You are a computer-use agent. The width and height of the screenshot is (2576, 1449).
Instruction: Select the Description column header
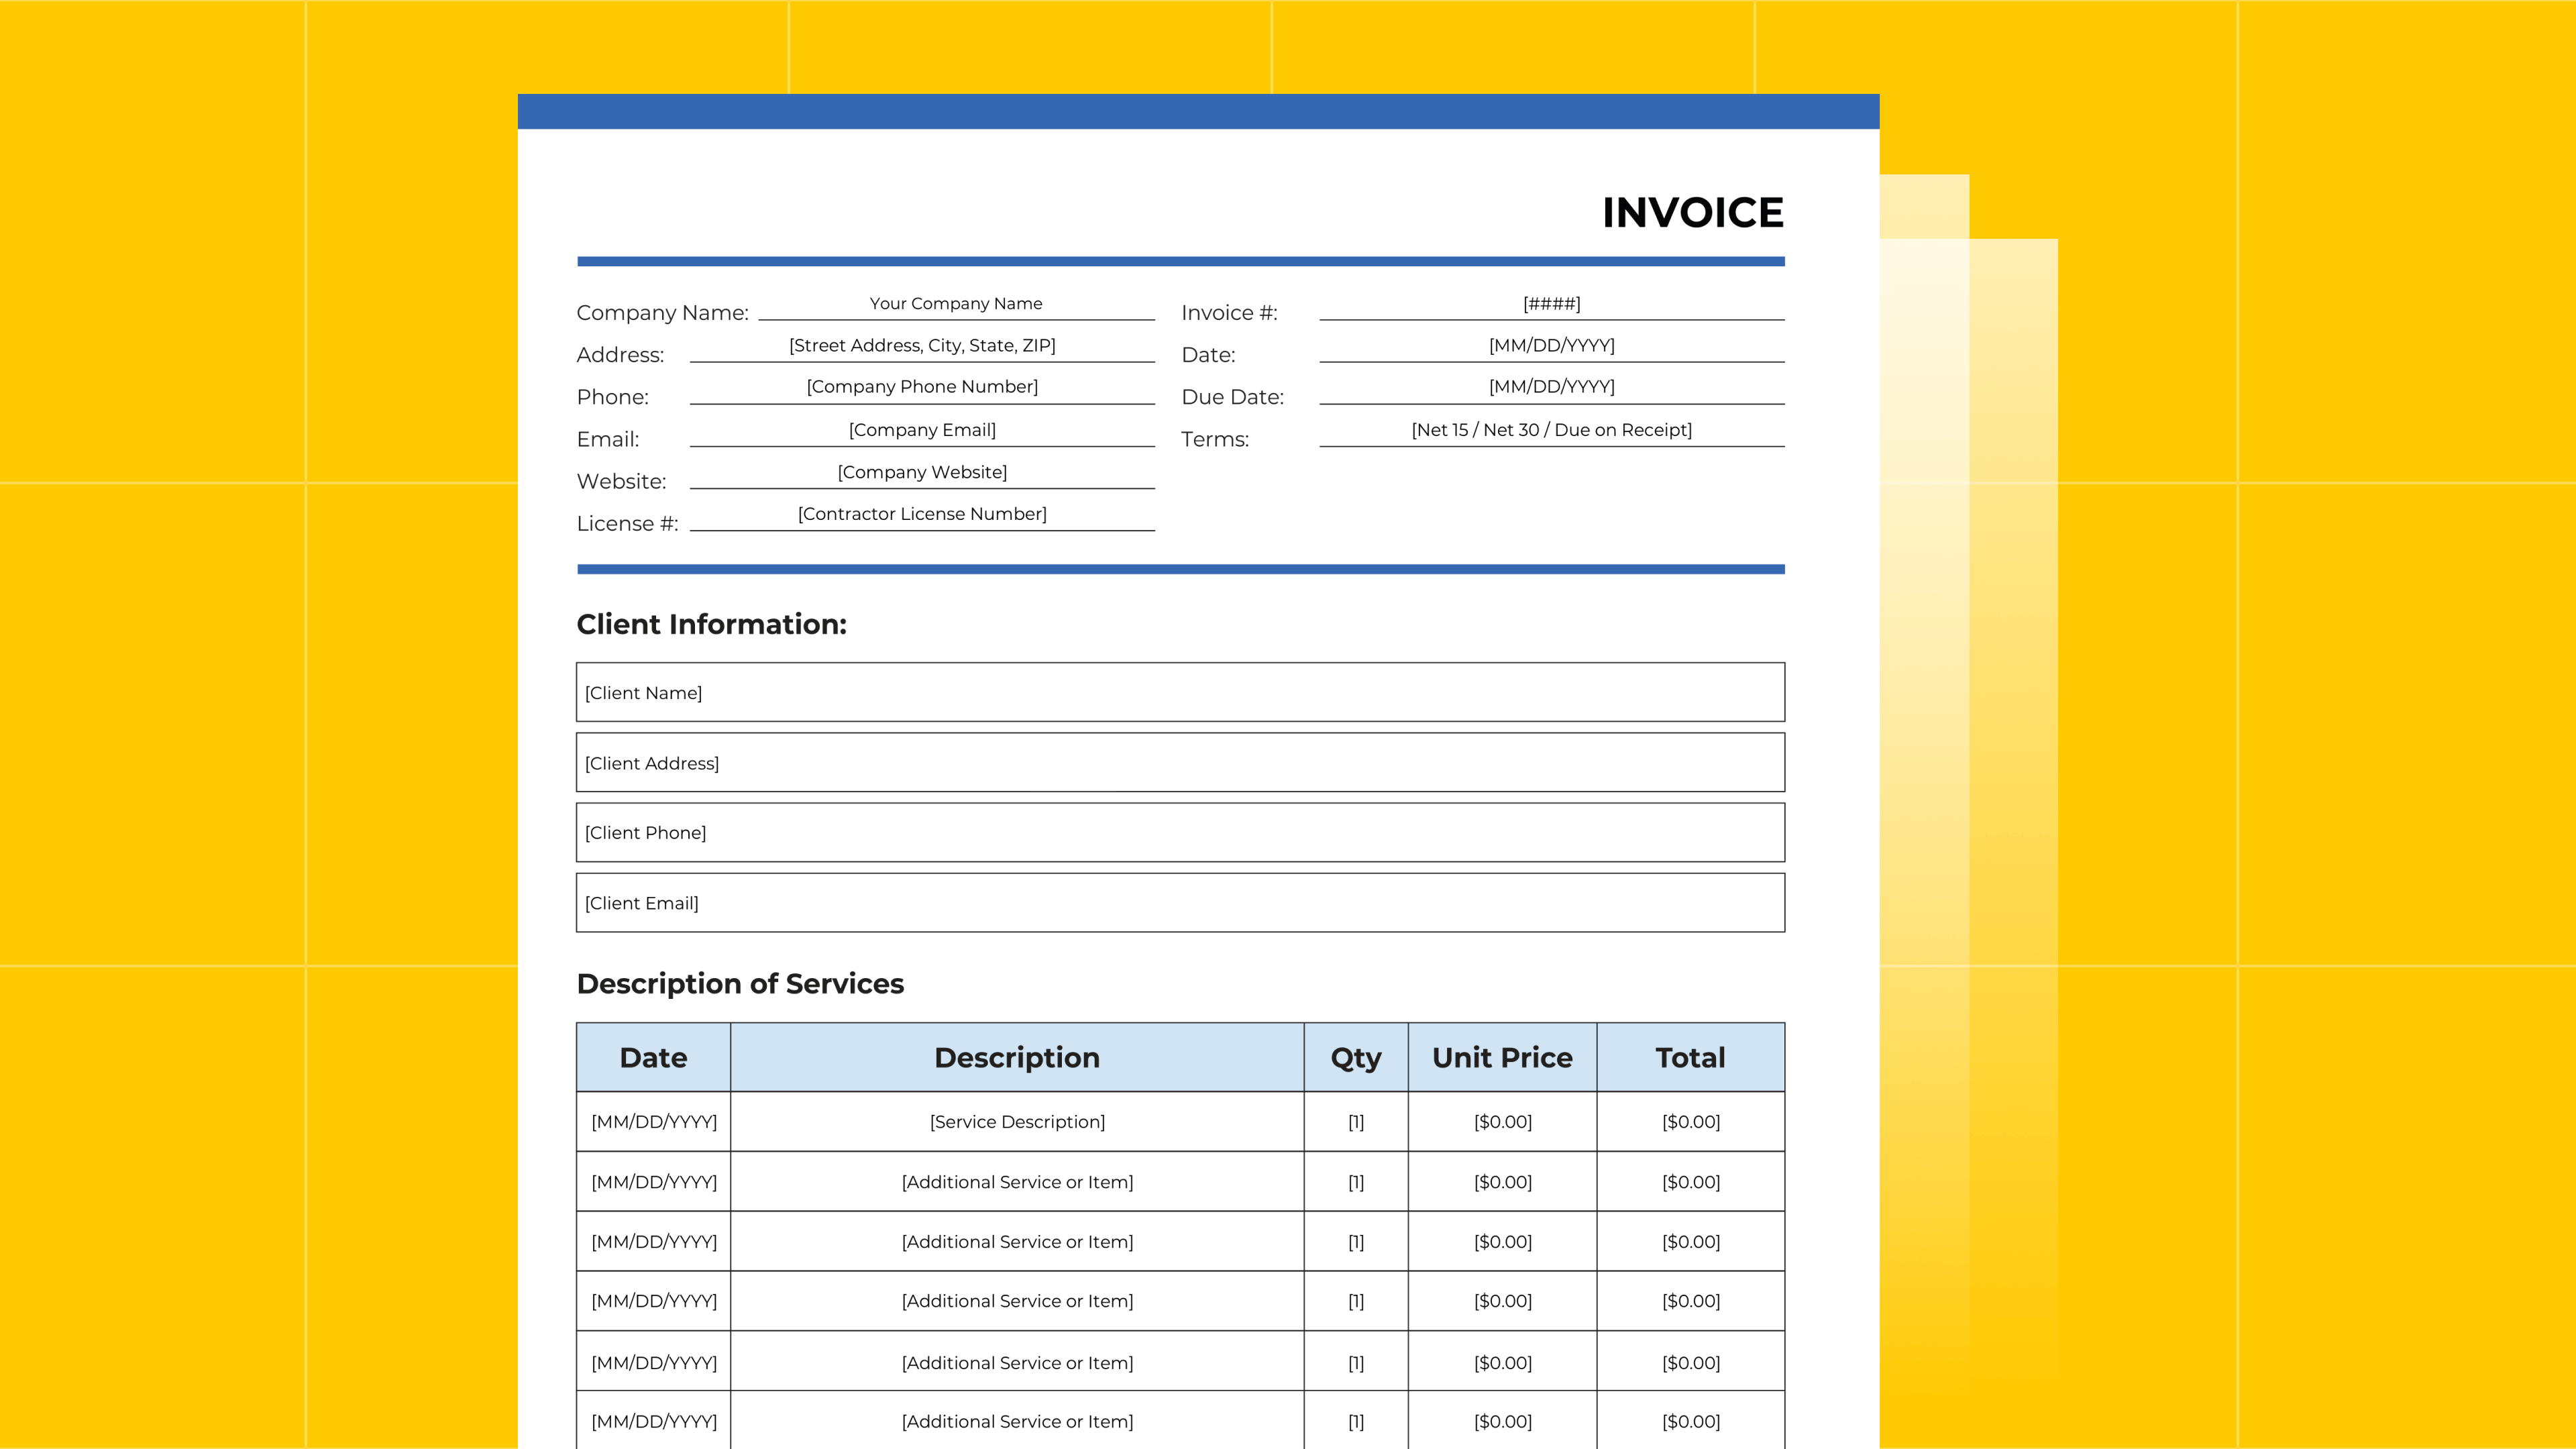click(1017, 1057)
